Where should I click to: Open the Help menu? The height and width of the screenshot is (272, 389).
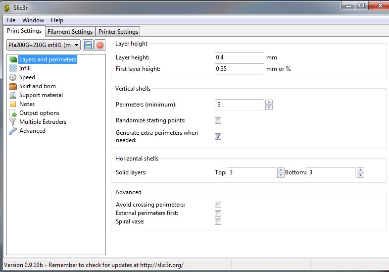click(57, 20)
